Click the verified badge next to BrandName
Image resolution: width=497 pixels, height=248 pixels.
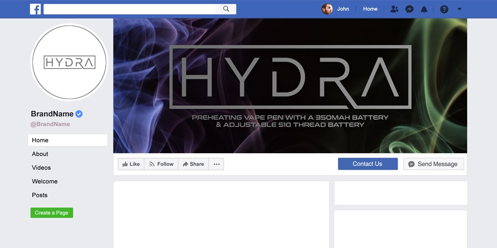click(79, 114)
